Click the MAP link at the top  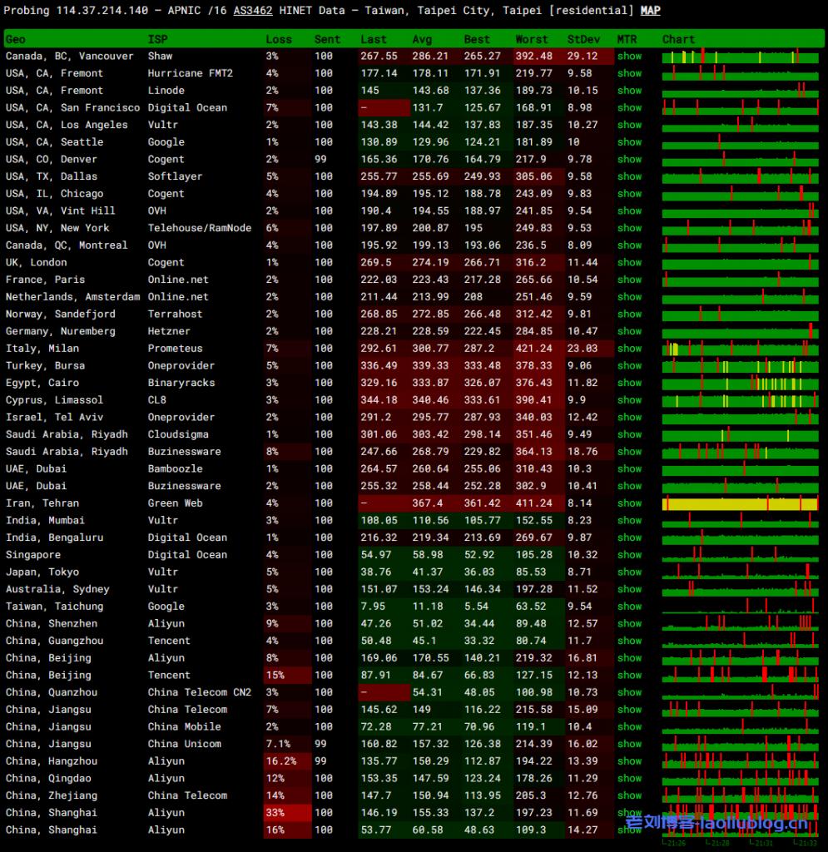[x=650, y=11]
